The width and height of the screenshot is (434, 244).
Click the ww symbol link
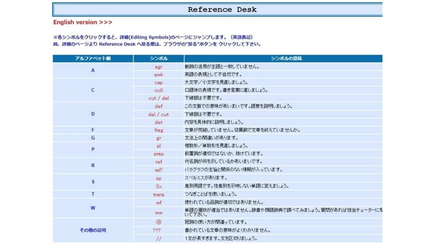159,213
